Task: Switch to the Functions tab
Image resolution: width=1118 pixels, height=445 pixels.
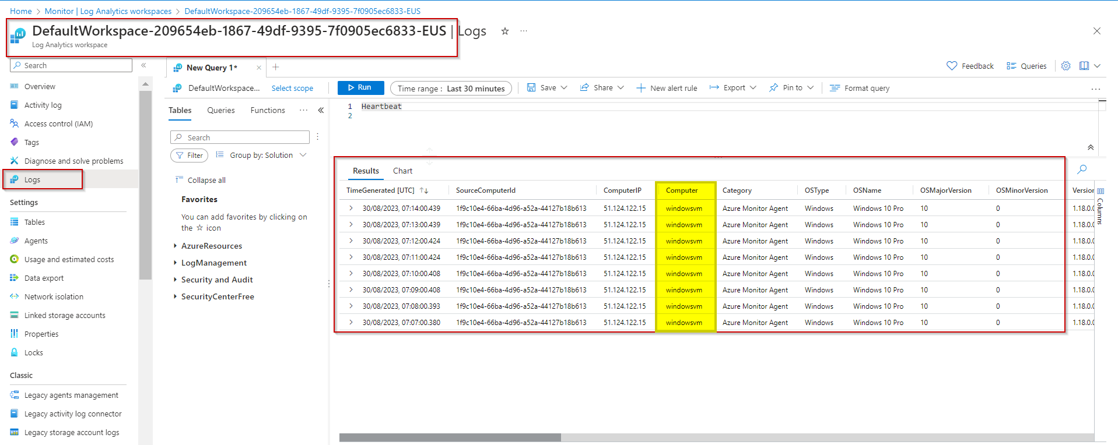Action: 268,110
